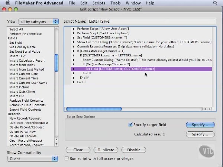This screenshot has width=223, height=167.
Task: Click drag handle of highlighted Set Field step
Action: click(73, 69)
